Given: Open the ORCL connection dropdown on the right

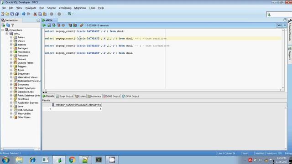Looking at the screenshot, I should pyautogui.click(x=281, y=26).
